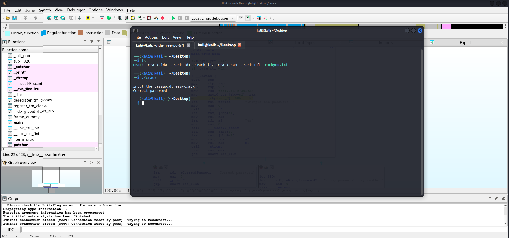509x238 pixels.
Task: Click the Graph overview thumbnail
Action: coord(52,180)
